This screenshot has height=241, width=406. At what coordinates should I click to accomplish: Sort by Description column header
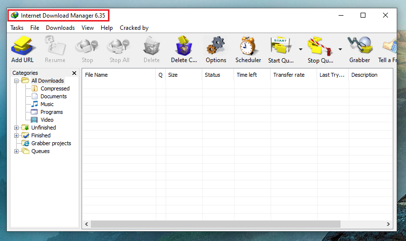(371, 75)
